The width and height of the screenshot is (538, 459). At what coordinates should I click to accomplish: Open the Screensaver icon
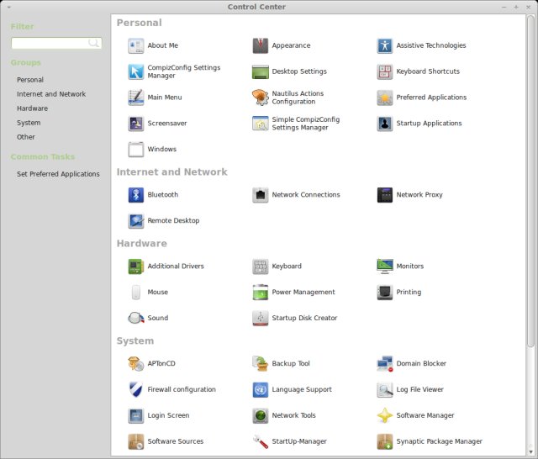[x=136, y=124]
